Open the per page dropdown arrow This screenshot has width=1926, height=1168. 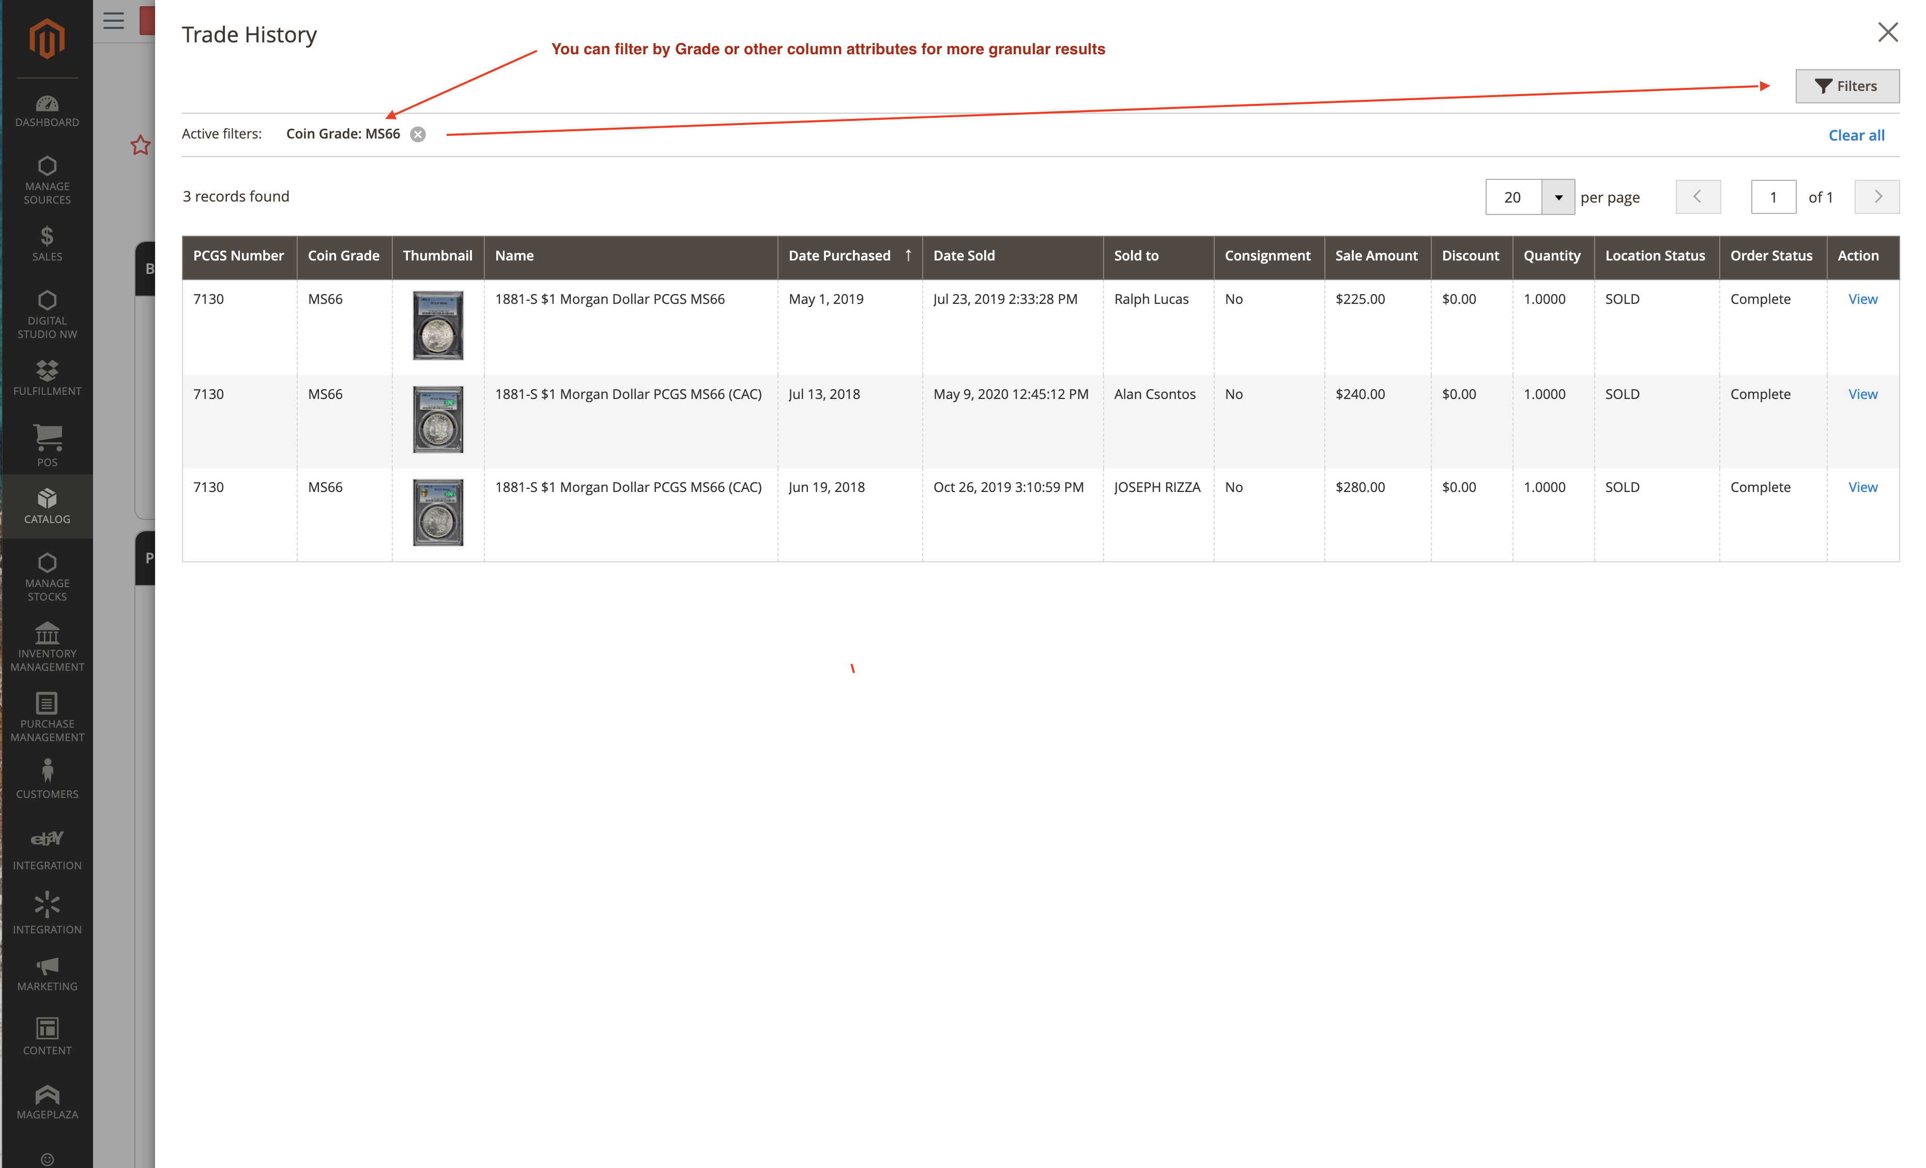pyautogui.click(x=1558, y=197)
